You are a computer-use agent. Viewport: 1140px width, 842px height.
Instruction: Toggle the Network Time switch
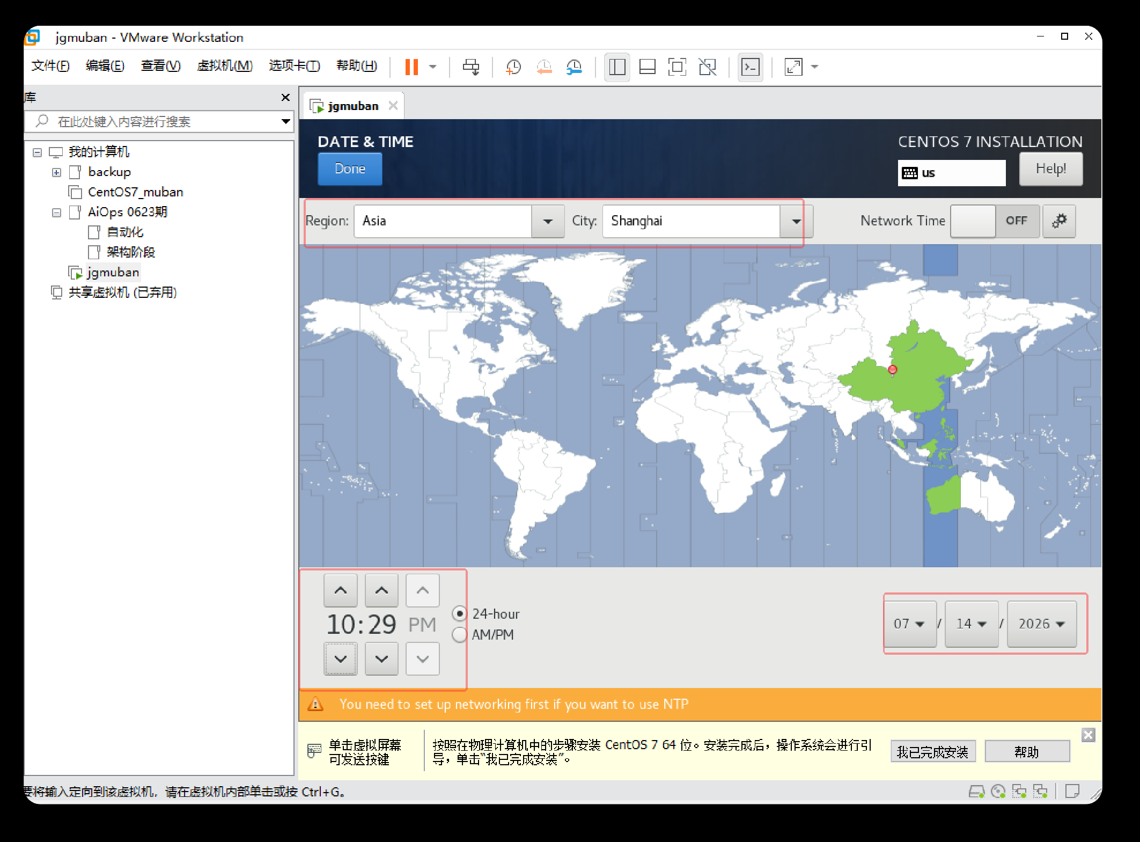(x=995, y=221)
